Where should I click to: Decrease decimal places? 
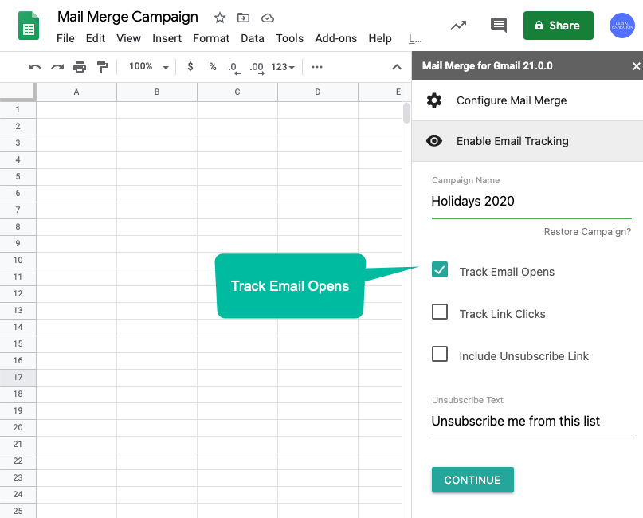(x=233, y=68)
